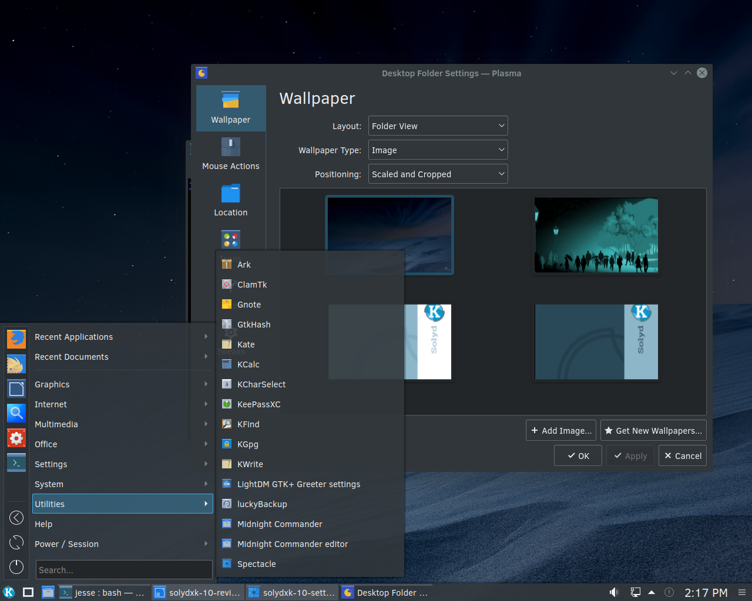Click Get New Wallpapers button

653,430
